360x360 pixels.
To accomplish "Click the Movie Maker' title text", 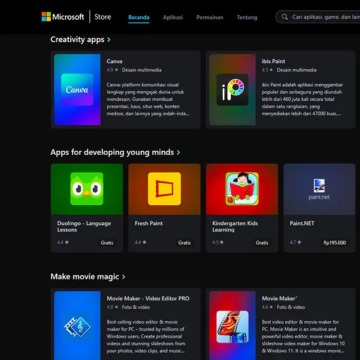I will pos(280,299).
